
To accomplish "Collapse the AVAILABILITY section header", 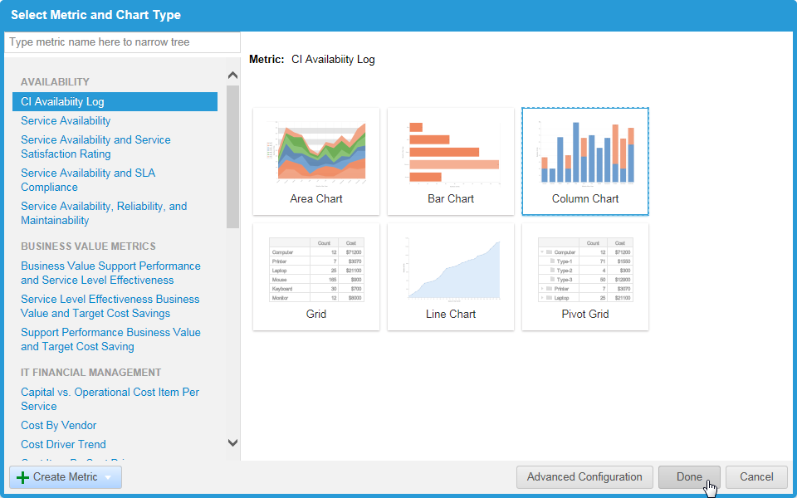I will click(54, 81).
